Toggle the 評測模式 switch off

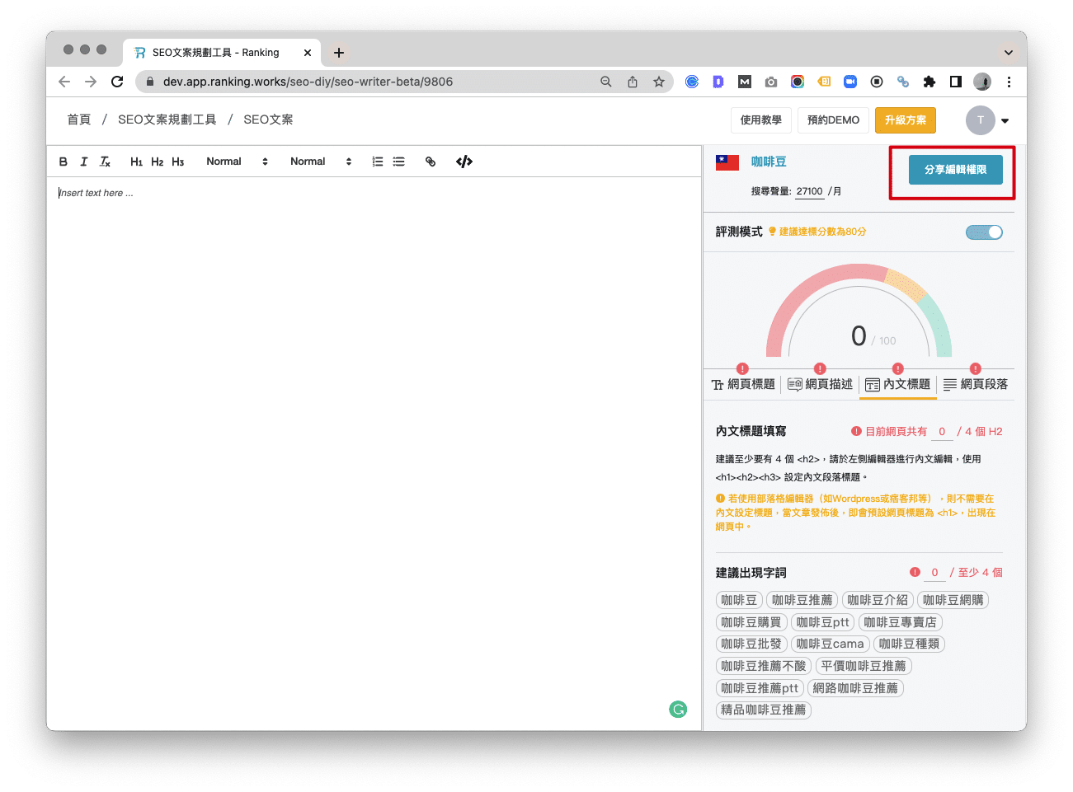pos(984,232)
